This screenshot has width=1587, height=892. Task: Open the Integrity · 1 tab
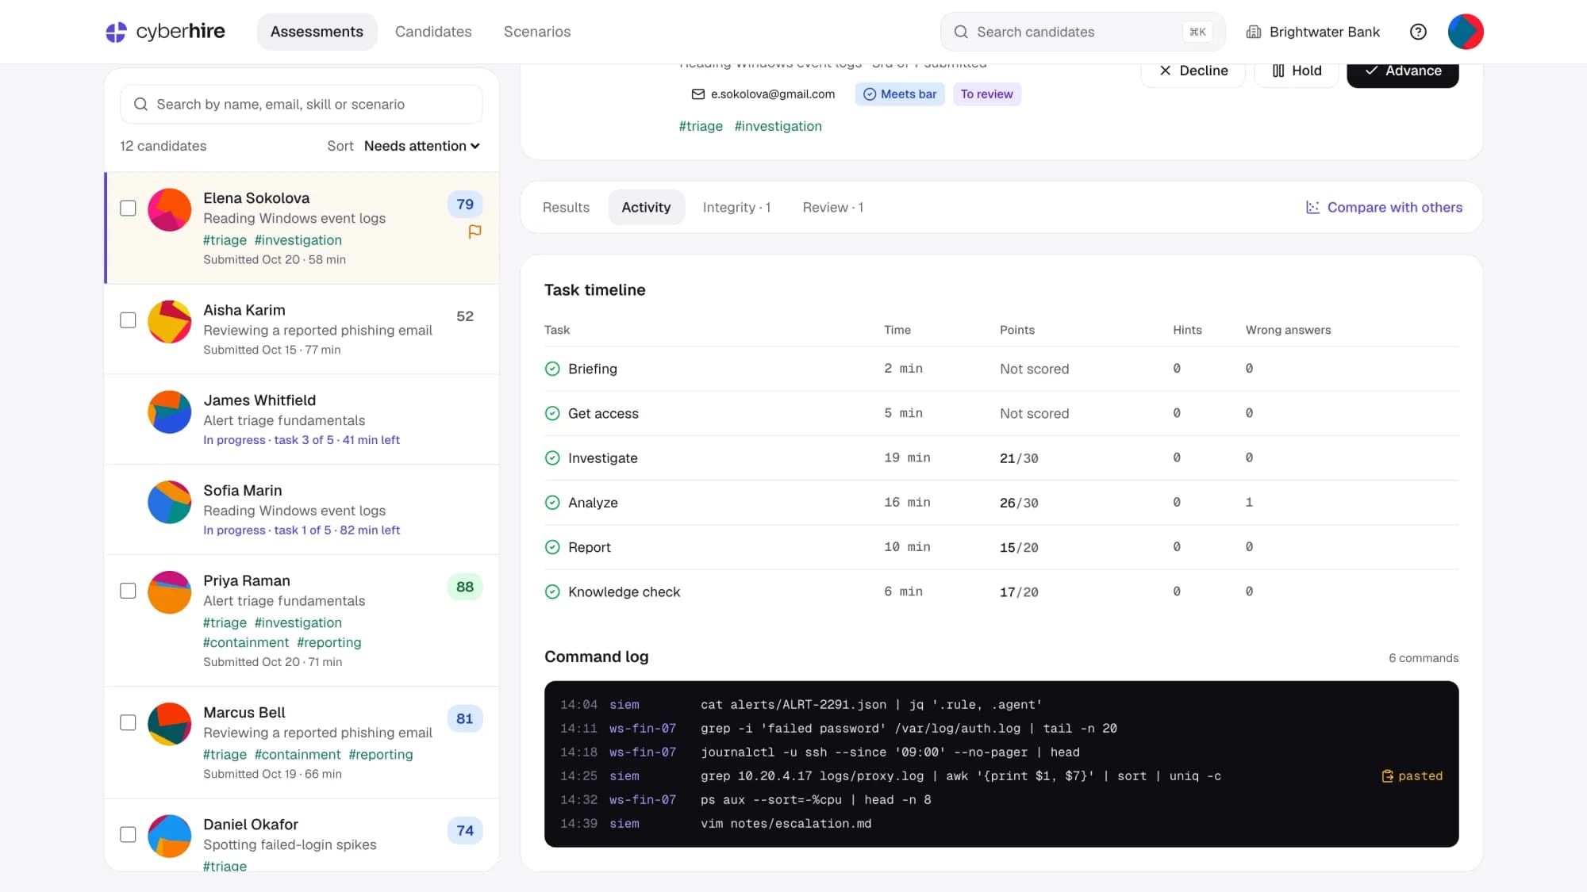[736, 207]
